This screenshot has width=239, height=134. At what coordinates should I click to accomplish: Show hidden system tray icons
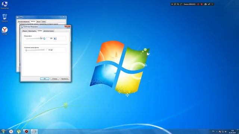217,132
